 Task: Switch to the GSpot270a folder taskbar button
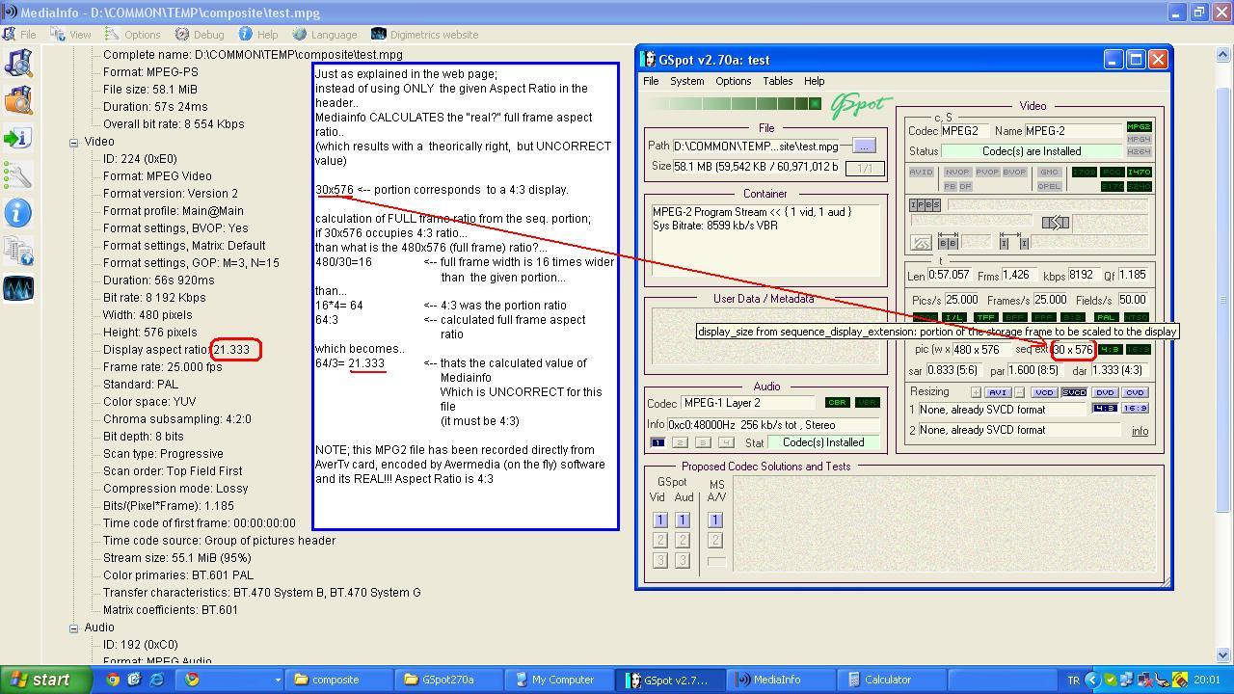click(451, 680)
